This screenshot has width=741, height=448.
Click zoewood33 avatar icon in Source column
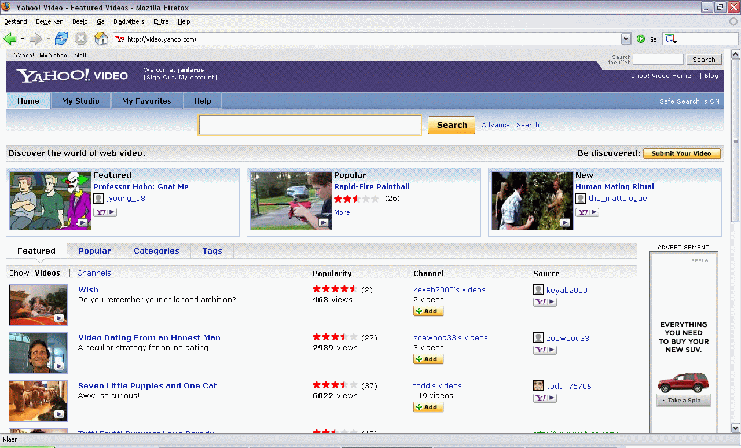(x=538, y=338)
